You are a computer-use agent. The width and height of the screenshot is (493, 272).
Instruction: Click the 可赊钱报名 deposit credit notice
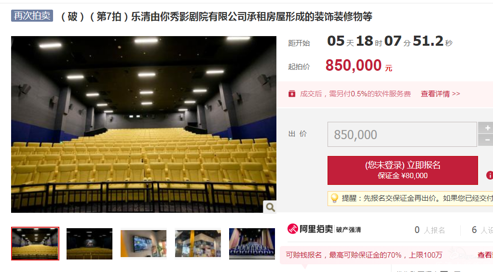pos(364,255)
